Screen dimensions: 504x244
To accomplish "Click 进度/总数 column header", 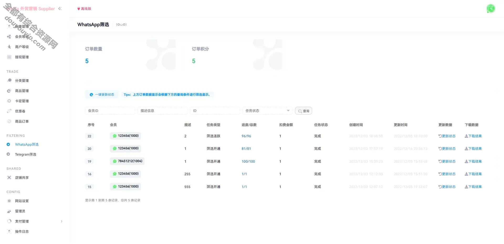I will point(249,125).
